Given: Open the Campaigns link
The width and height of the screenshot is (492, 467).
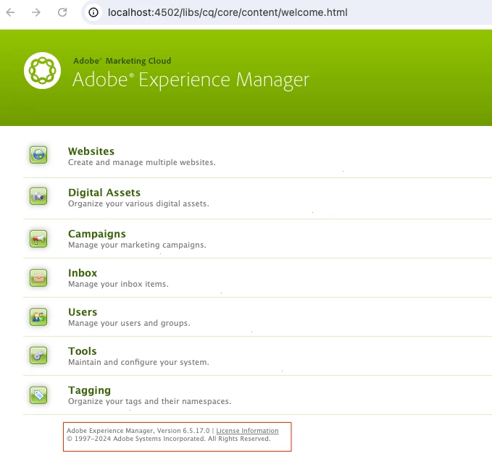Looking at the screenshot, I should click(x=97, y=234).
